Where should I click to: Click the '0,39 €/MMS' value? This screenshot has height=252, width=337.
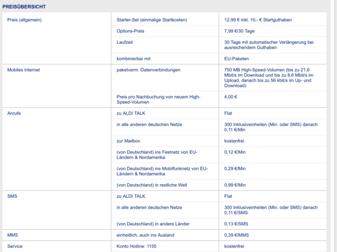pyautogui.click(x=236, y=235)
